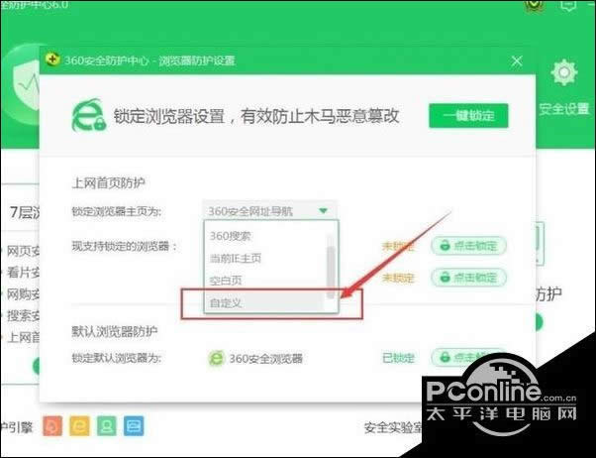596x458 pixels.
Task: Click 点击锁定 button beside second 未锁定 status
Action: pyautogui.click(x=468, y=278)
